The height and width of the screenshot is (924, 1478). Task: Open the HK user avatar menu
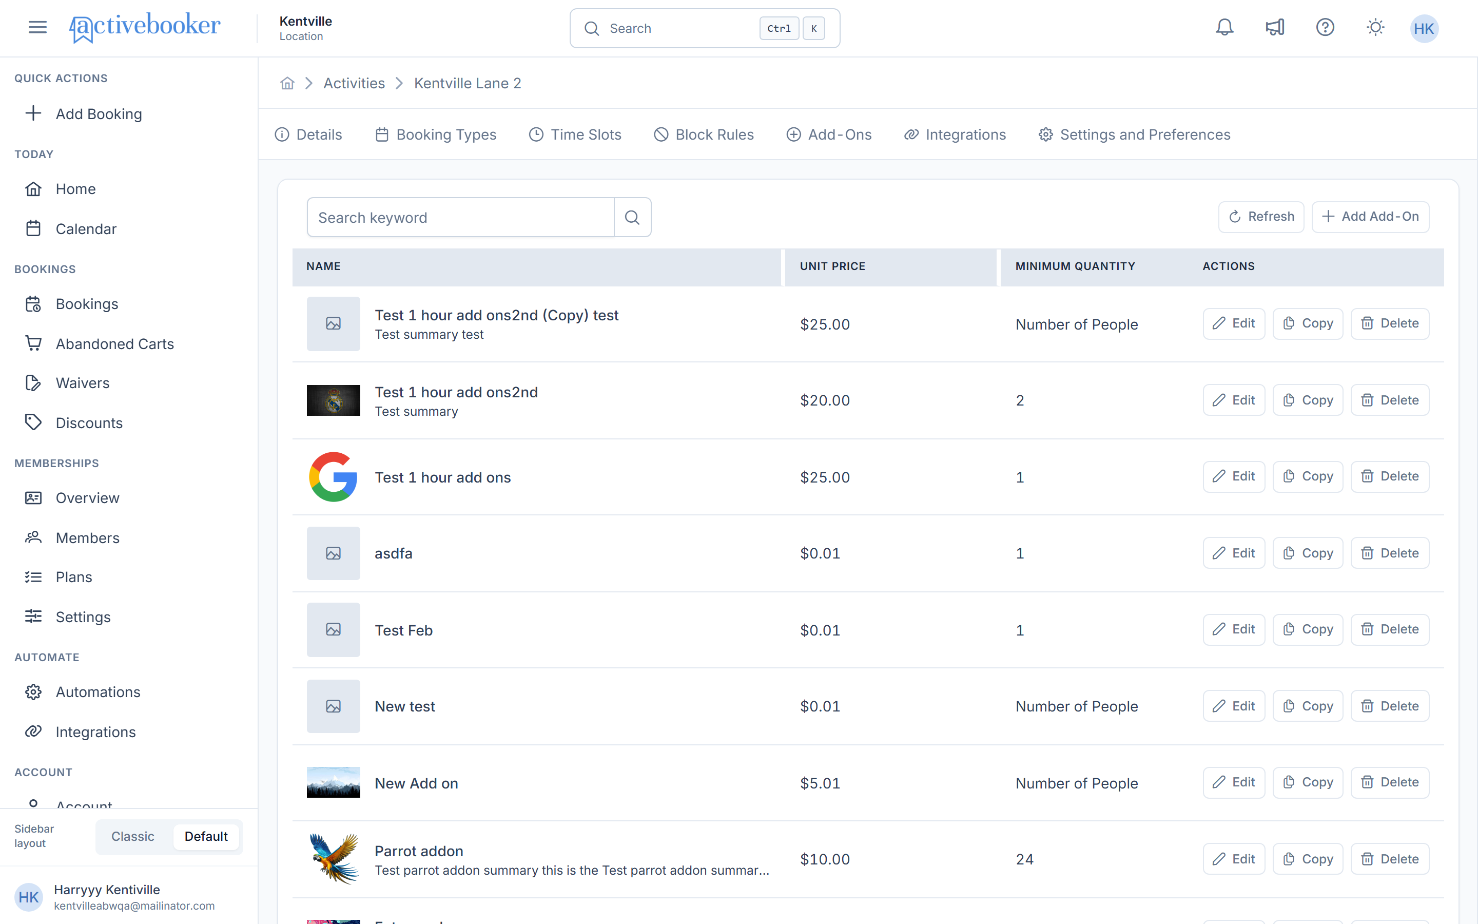pyautogui.click(x=1424, y=28)
